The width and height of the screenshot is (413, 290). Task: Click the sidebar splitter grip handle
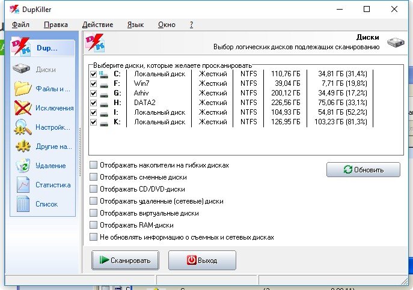point(80,152)
